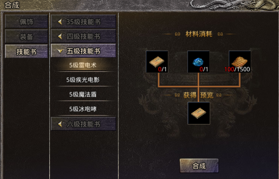This screenshot has width=279, height=179.
Task: Expand the 六级技能书 category
Action: [x=83, y=124]
